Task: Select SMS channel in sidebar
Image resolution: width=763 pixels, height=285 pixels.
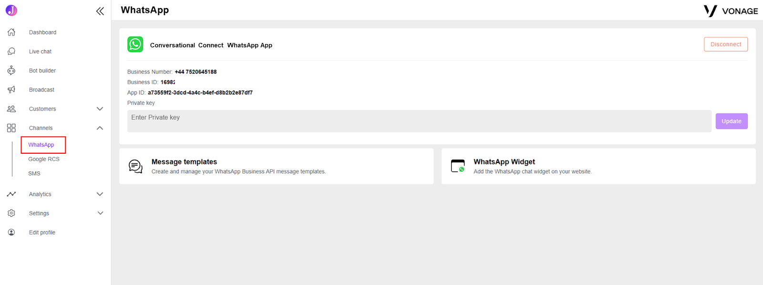Action: click(34, 173)
